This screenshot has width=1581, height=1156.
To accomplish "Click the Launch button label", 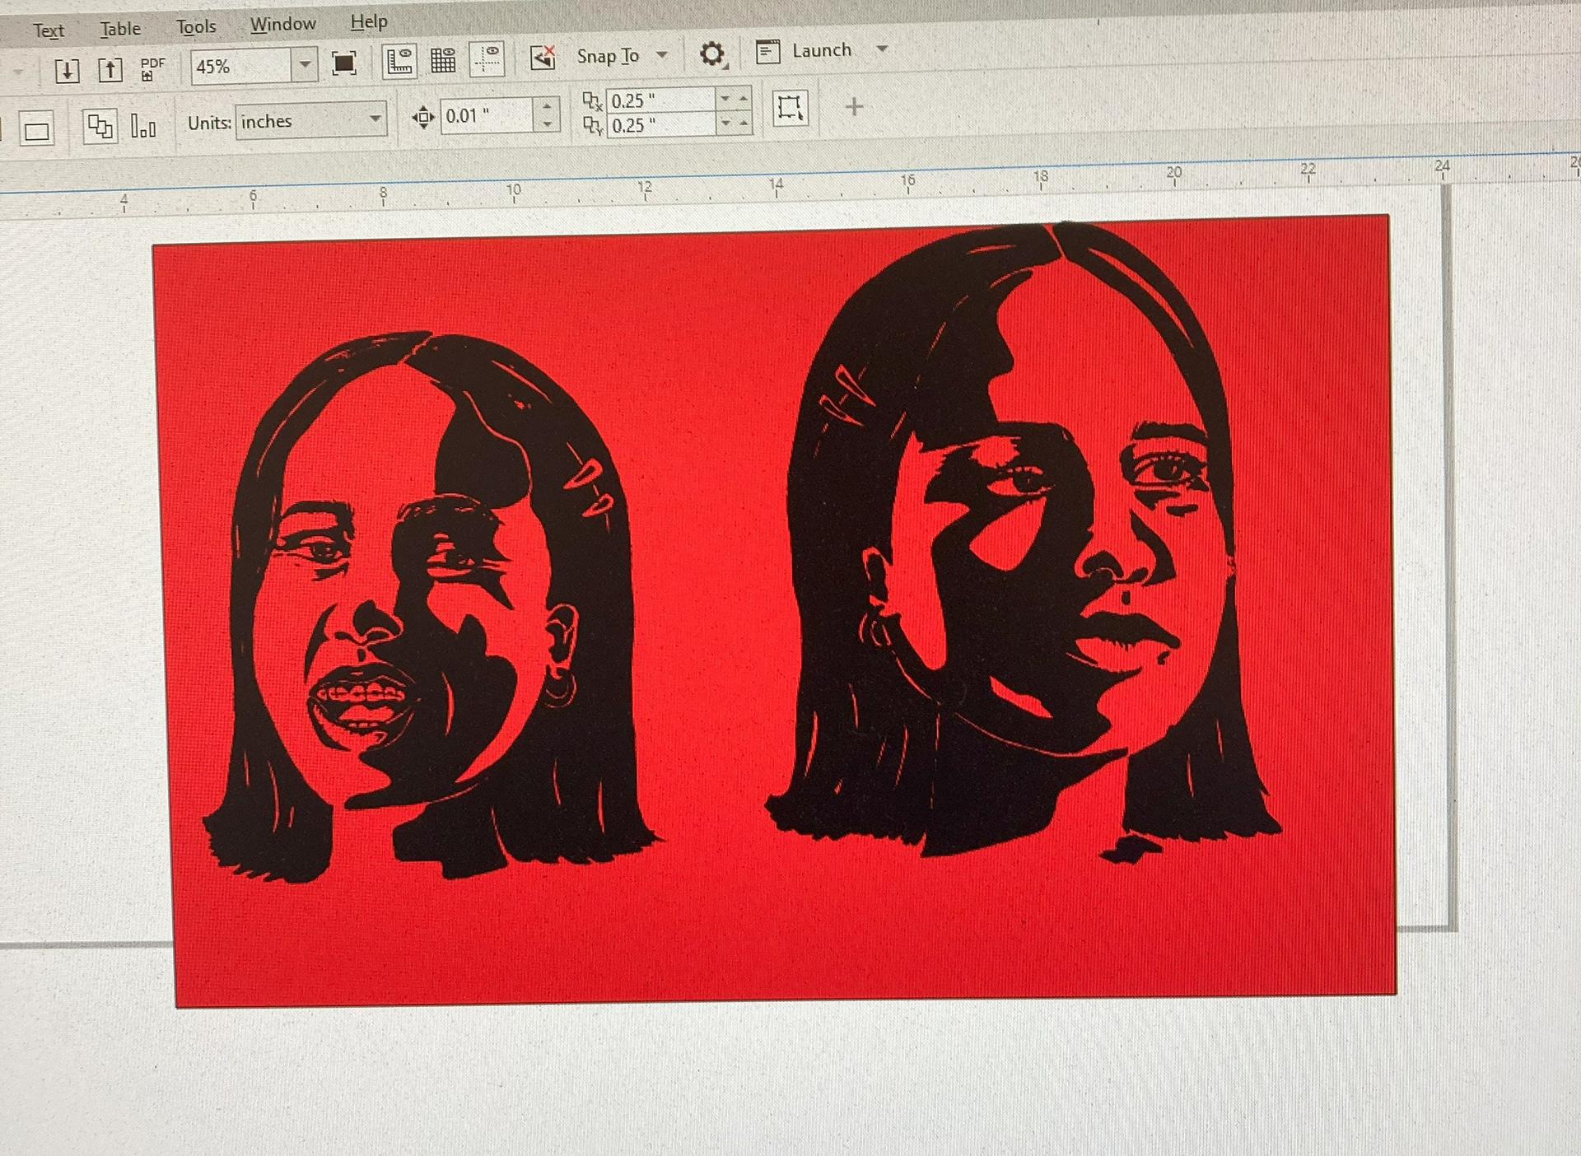I will click(x=821, y=50).
